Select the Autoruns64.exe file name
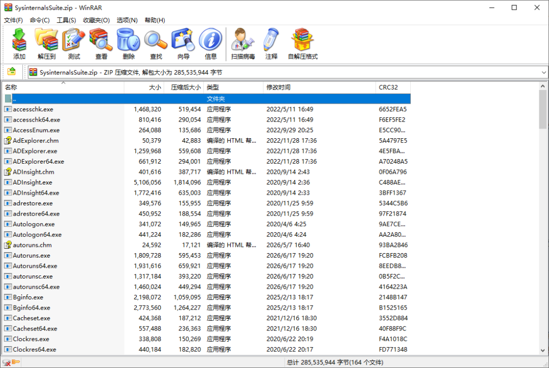This screenshot has width=549, height=368. pyautogui.click(x=35, y=266)
